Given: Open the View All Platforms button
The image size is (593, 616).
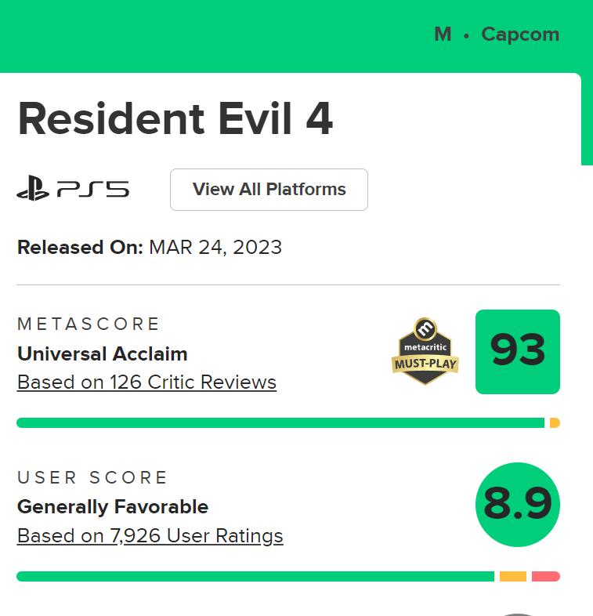Looking at the screenshot, I should coord(269,190).
